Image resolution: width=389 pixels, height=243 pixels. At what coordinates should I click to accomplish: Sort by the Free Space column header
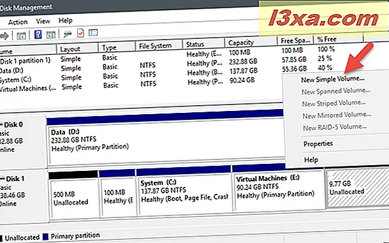pos(295,40)
